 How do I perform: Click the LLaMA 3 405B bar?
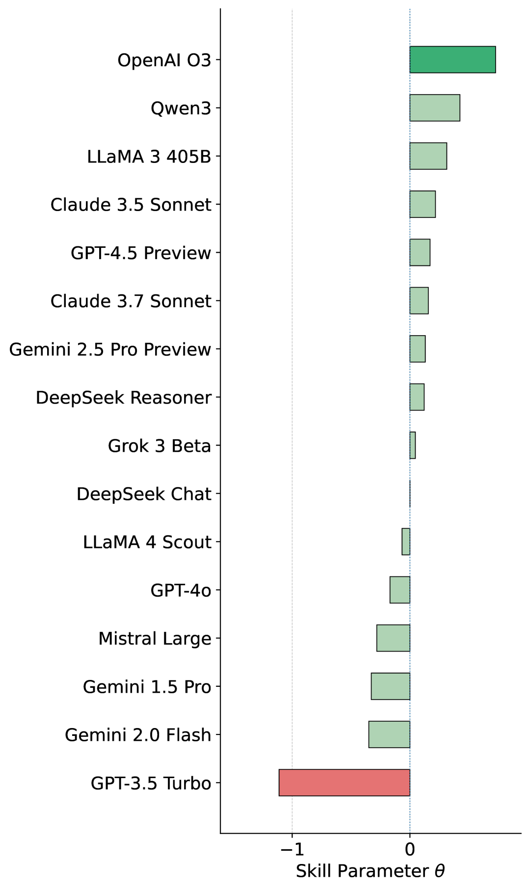click(x=428, y=156)
